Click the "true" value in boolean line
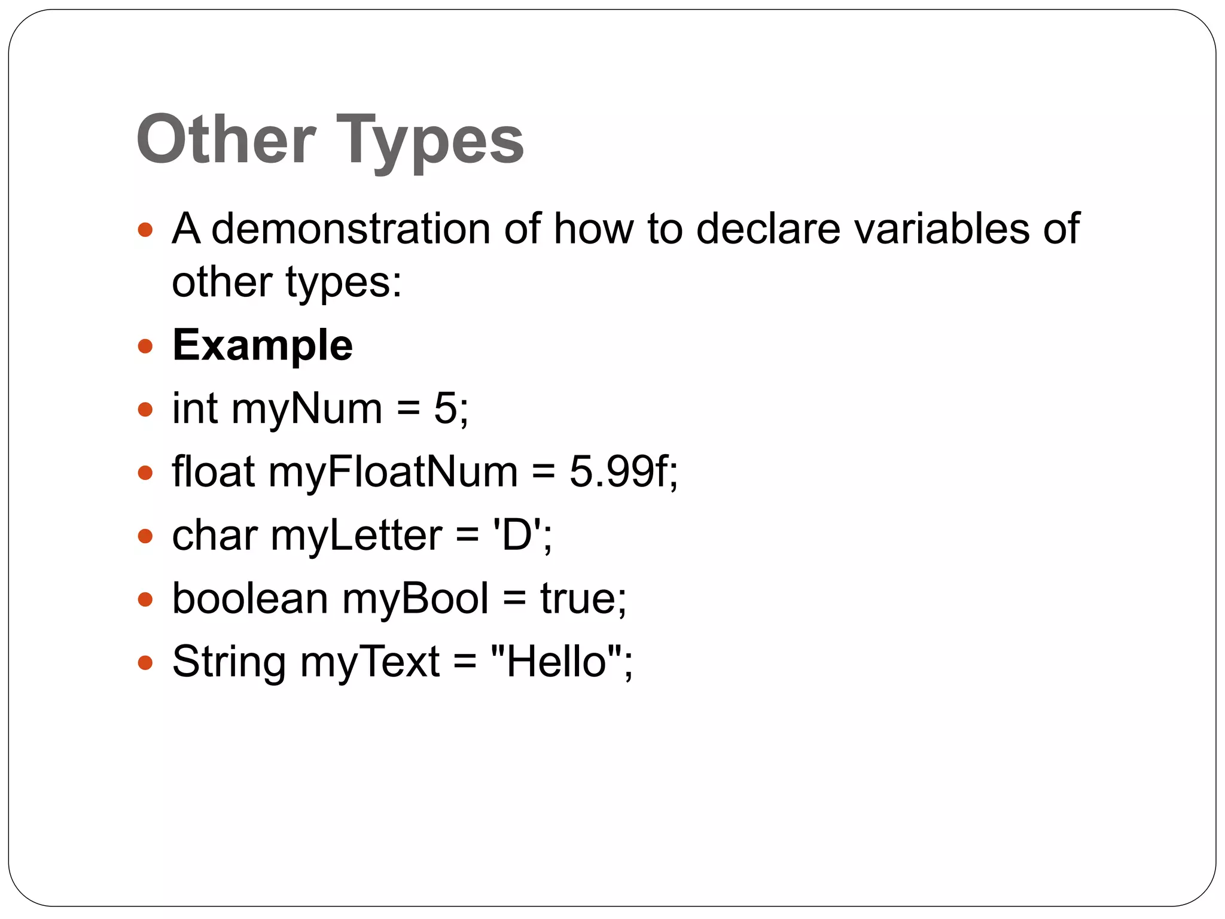The height and width of the screenshot is (919, 1225). (x=578, y=598)
